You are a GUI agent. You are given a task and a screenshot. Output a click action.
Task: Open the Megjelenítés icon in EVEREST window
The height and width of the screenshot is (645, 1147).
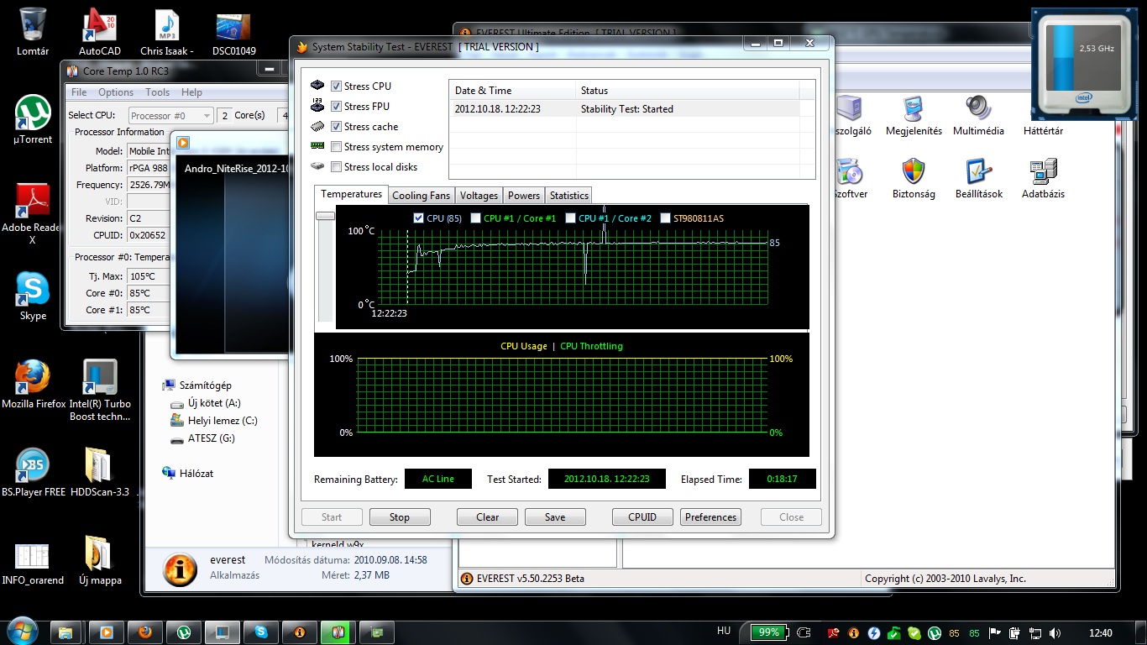tap(914, 116)
